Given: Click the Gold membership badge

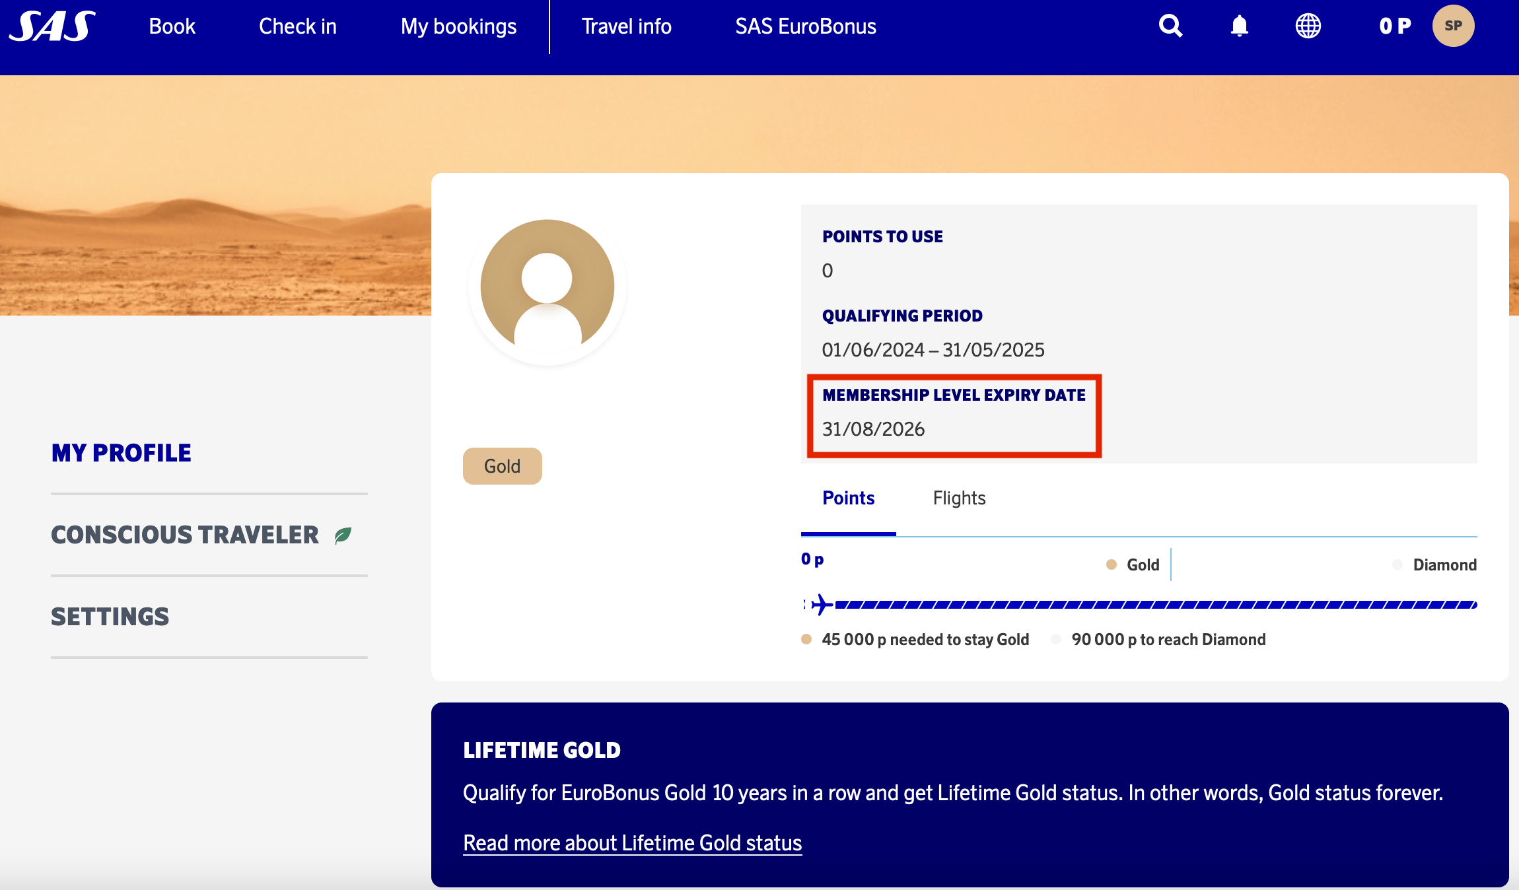Looking at the screenshot, I should [502, 465].
